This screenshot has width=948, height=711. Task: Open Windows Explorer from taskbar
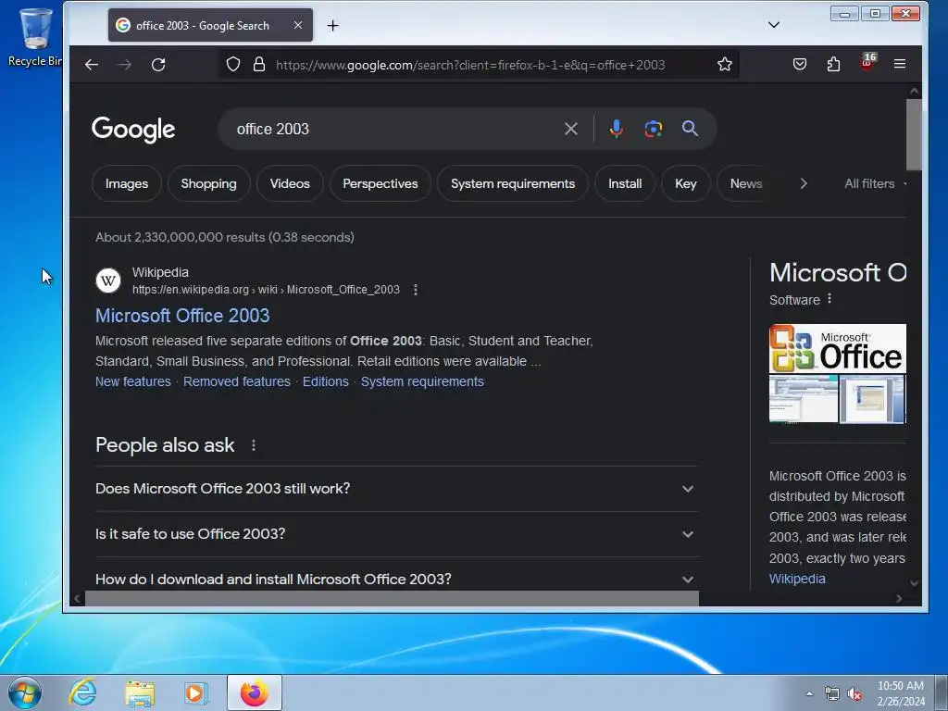tap(140, 692)
